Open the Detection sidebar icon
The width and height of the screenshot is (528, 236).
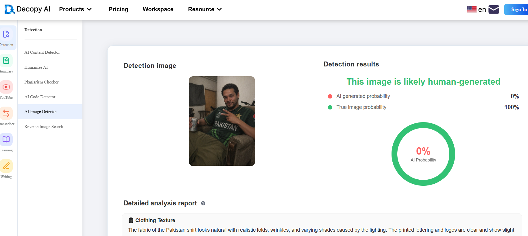[x=6, y=34]
